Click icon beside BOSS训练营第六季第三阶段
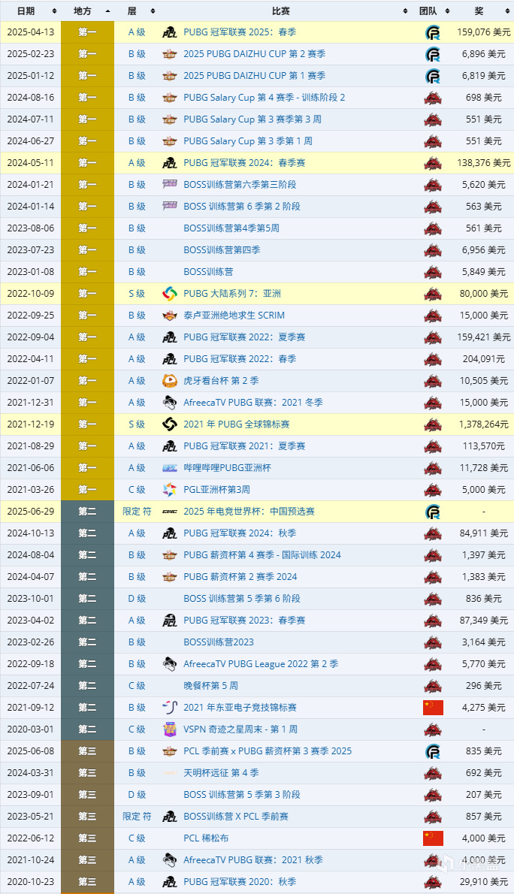The image size is (514, 894). pyautogui.click(x=169, y=185)
